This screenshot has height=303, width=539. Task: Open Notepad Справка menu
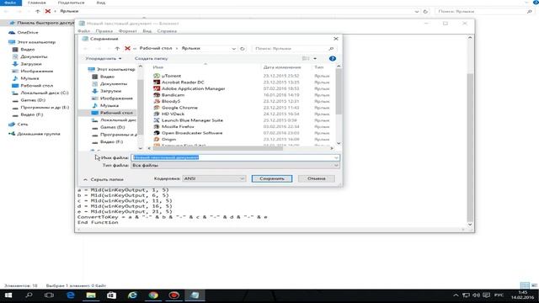[167, 31]
